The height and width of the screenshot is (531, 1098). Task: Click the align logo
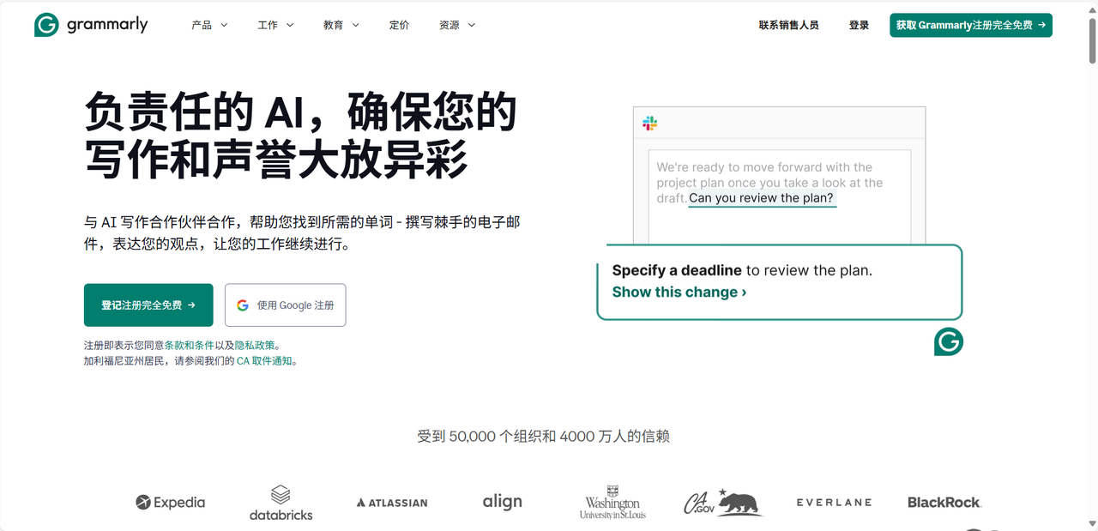click(x=503, y=502)
